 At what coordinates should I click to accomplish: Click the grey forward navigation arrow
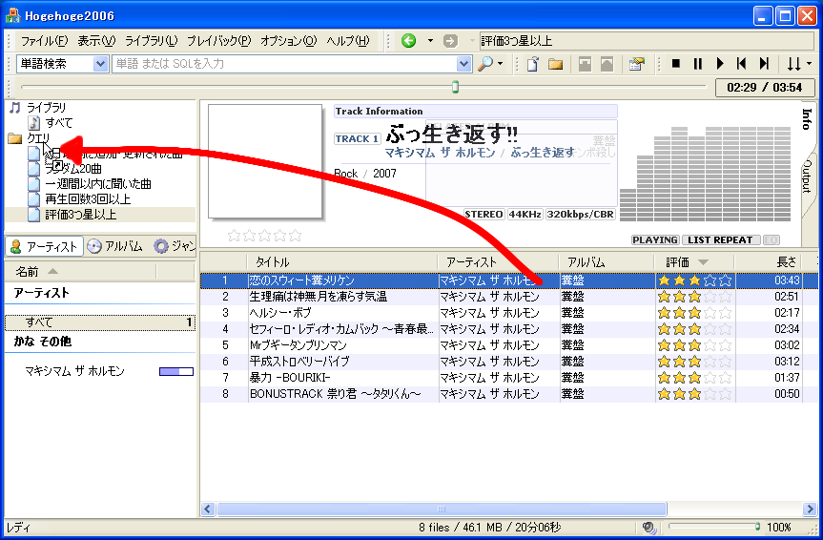click(x=450, y=40)
